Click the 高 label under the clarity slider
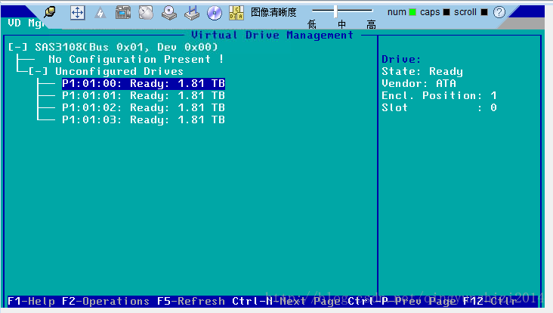Image resolution: width=553 pixels, height=313 pixels. (x=371, y=25)
